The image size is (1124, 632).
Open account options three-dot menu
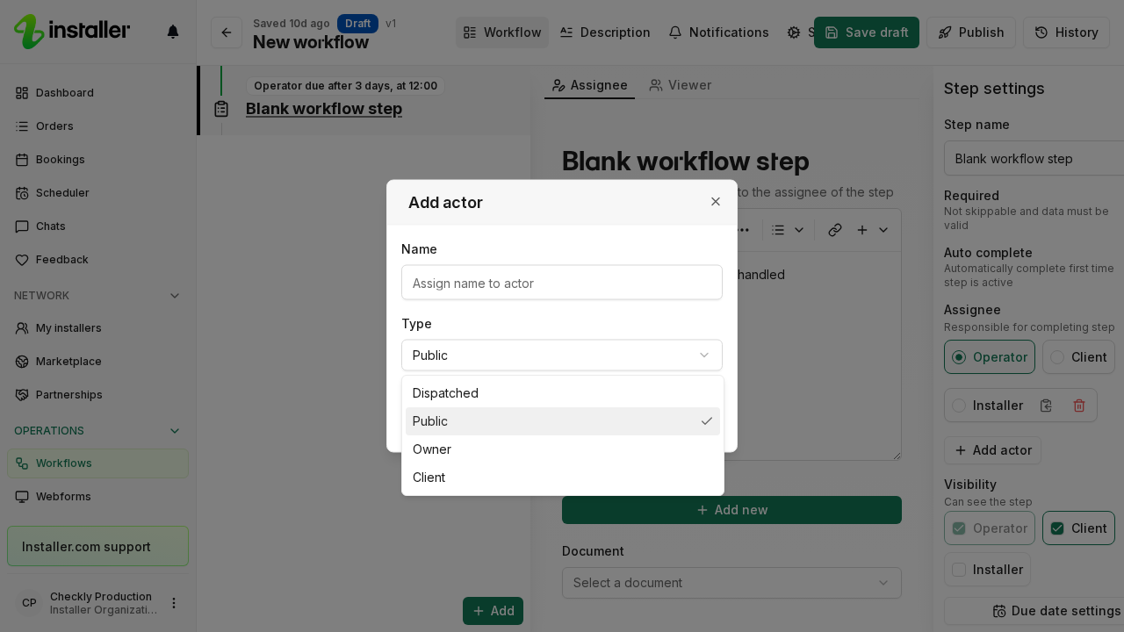click(x=174, y=603)
